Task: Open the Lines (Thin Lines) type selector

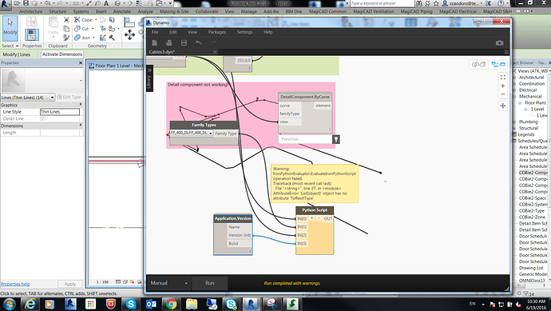Action: point(28,98)
